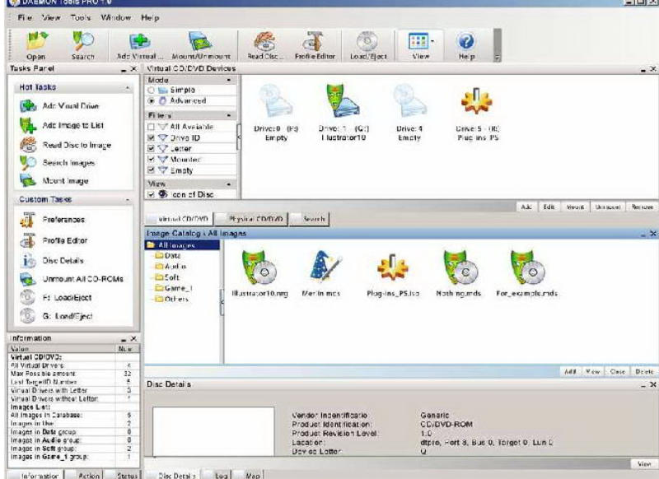Open the Help menu
Viewport: 659px width, 479px height.
[x=150, y=17]
